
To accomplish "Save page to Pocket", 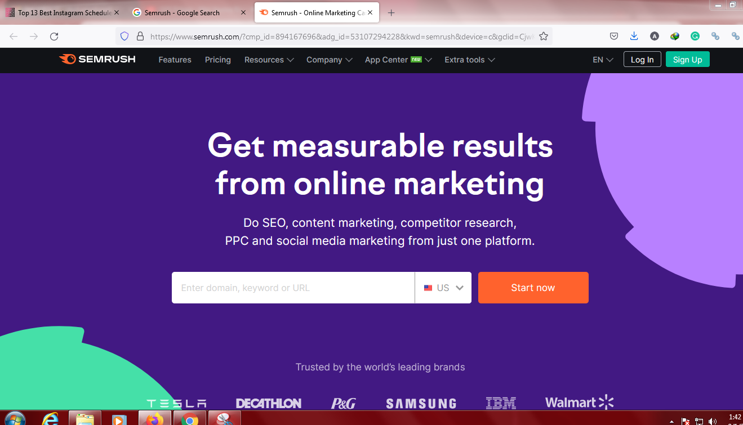I will (614, 36).
